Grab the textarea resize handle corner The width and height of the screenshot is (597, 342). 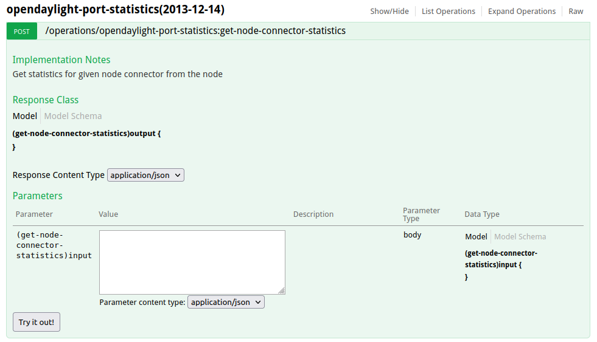282,291
